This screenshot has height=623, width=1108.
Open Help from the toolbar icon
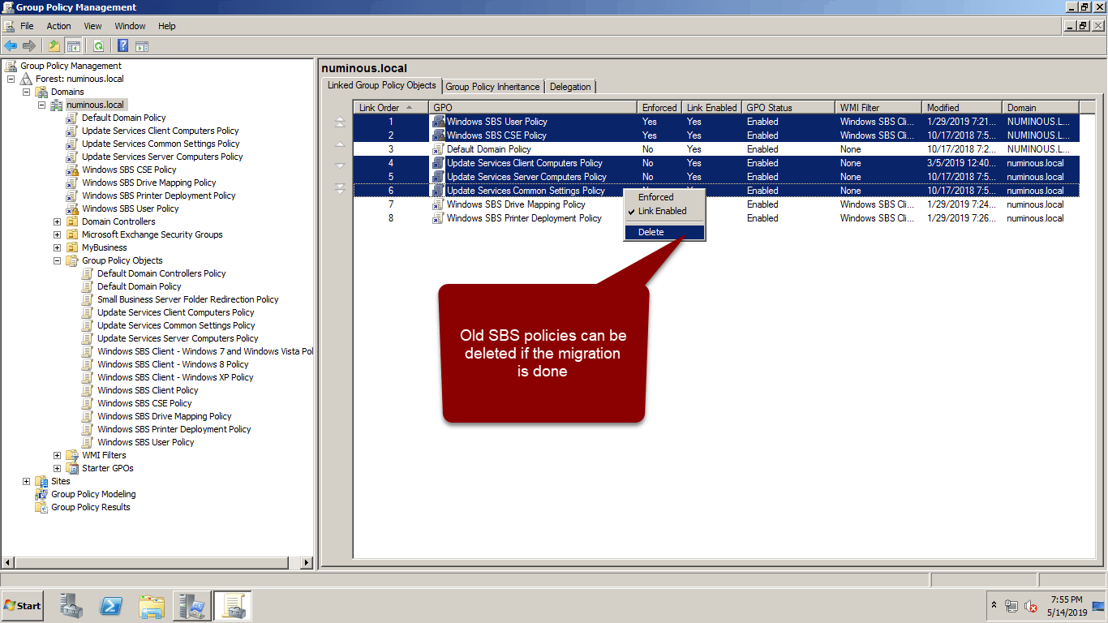123,45
